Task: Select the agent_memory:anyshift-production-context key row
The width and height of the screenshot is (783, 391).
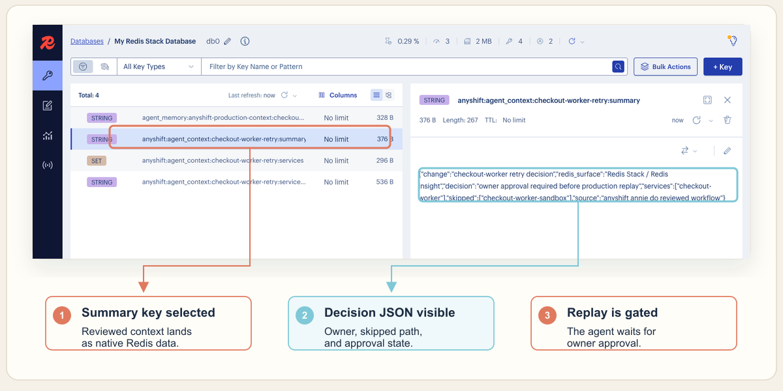Action: click(x=236, y=118)
